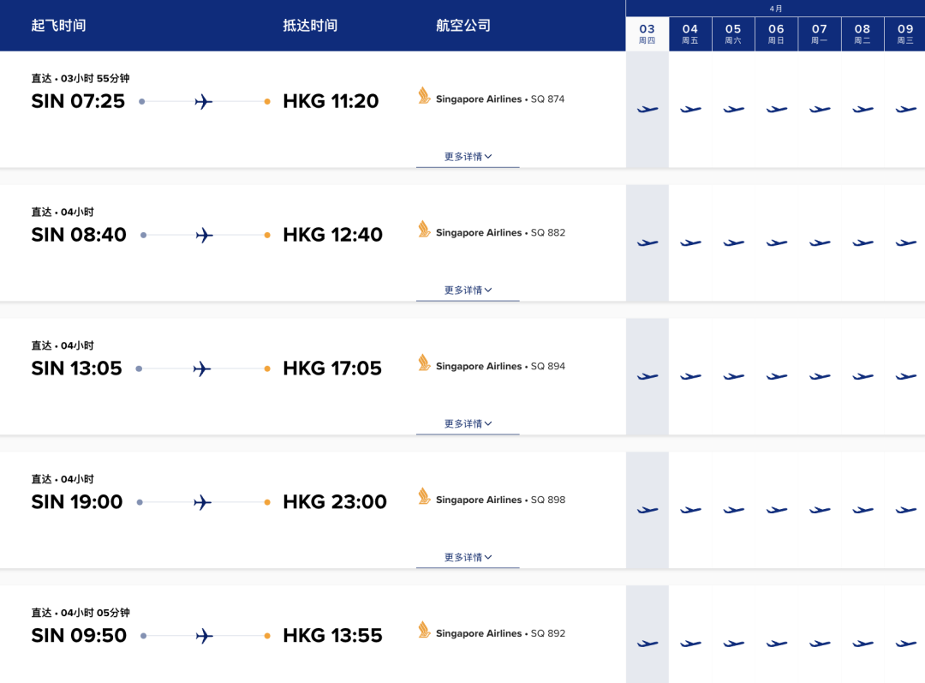
Task: Click the SQ 894 plane icon under Saturday 05
Action: (733, 377)
